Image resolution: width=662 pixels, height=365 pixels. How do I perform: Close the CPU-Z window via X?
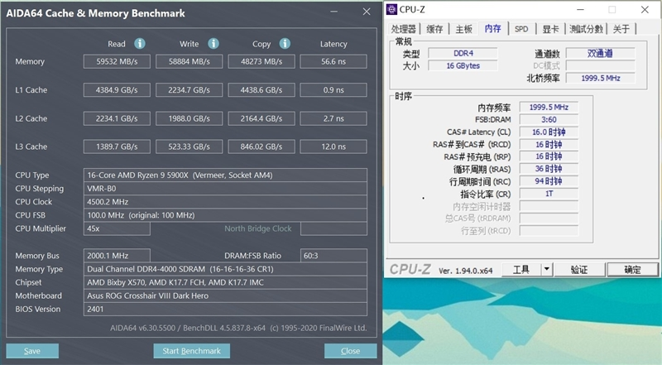pos(645,9)
